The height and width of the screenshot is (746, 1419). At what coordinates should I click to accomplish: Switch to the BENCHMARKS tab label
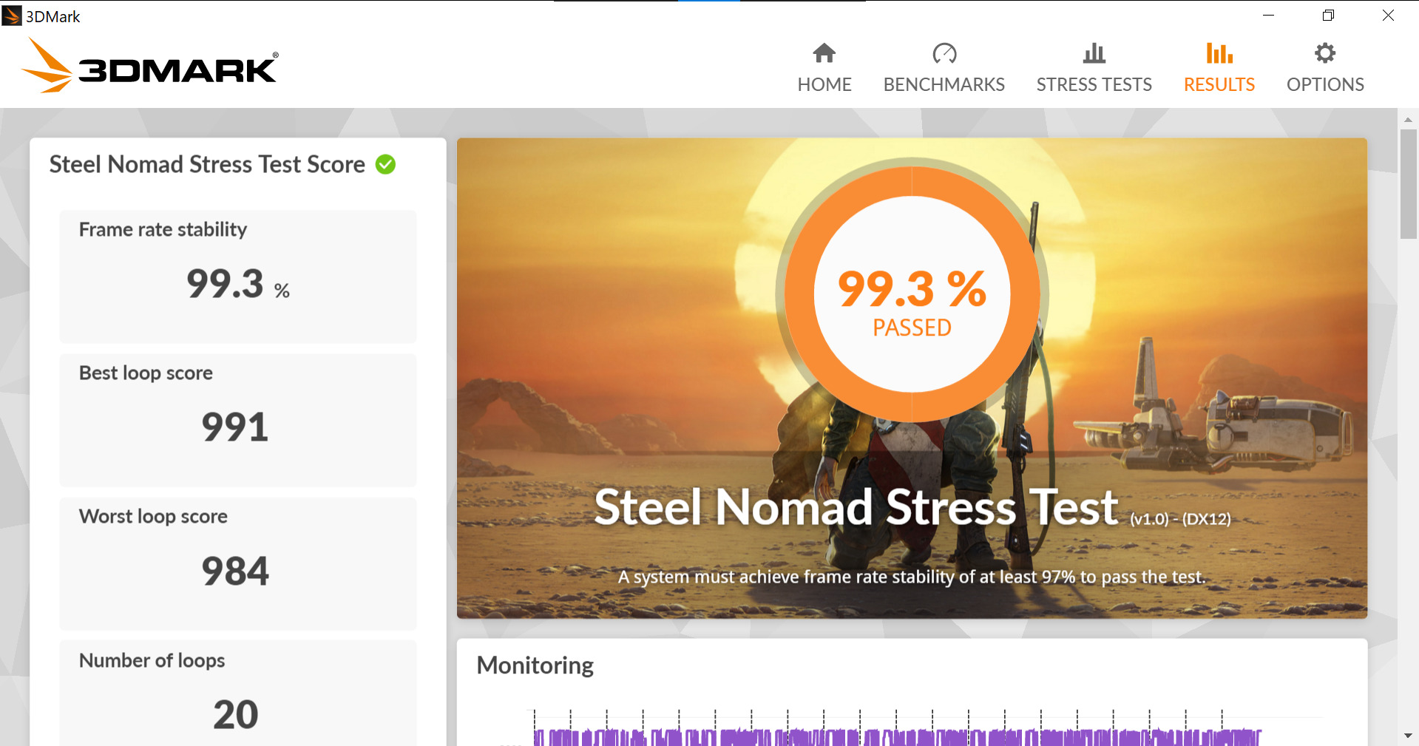(944, 84)
